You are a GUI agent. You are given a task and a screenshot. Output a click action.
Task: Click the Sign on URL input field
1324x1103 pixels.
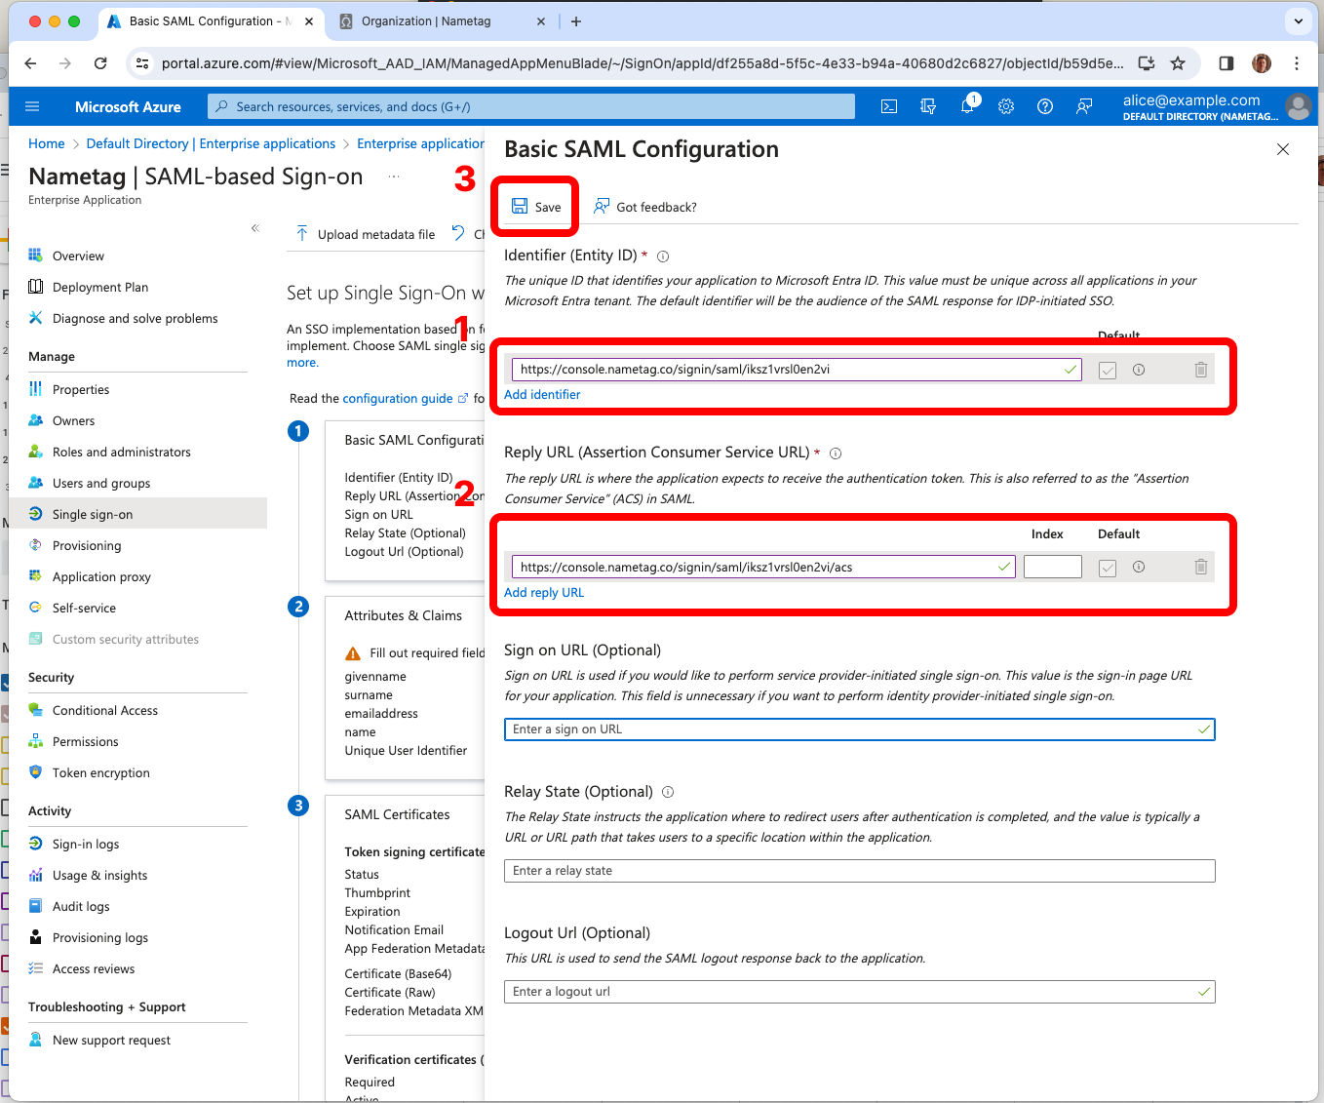(x=860, y=729)
